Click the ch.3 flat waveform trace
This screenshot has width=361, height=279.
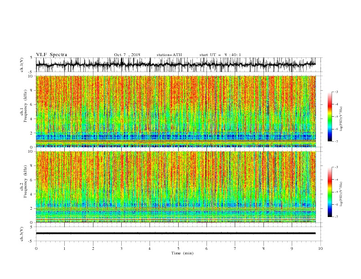click(175, 233)
